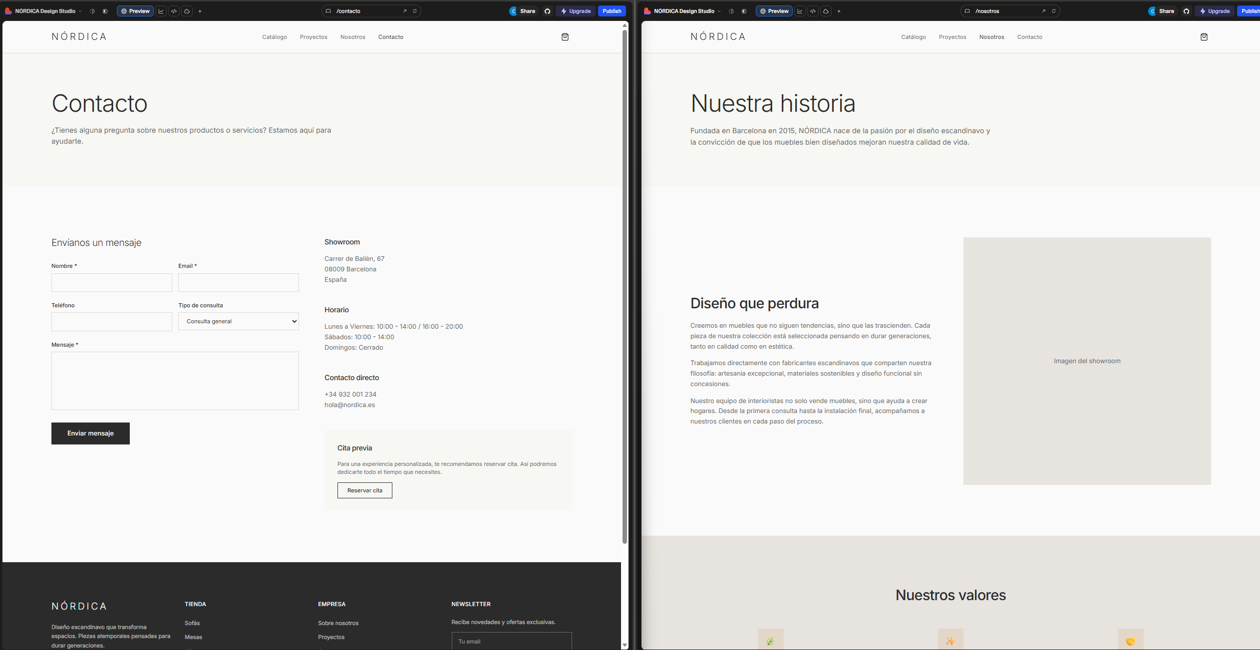This screenshot has width=1260, height=650.
Task: Open analytics chart view in the left window
Action: [161, 11]
